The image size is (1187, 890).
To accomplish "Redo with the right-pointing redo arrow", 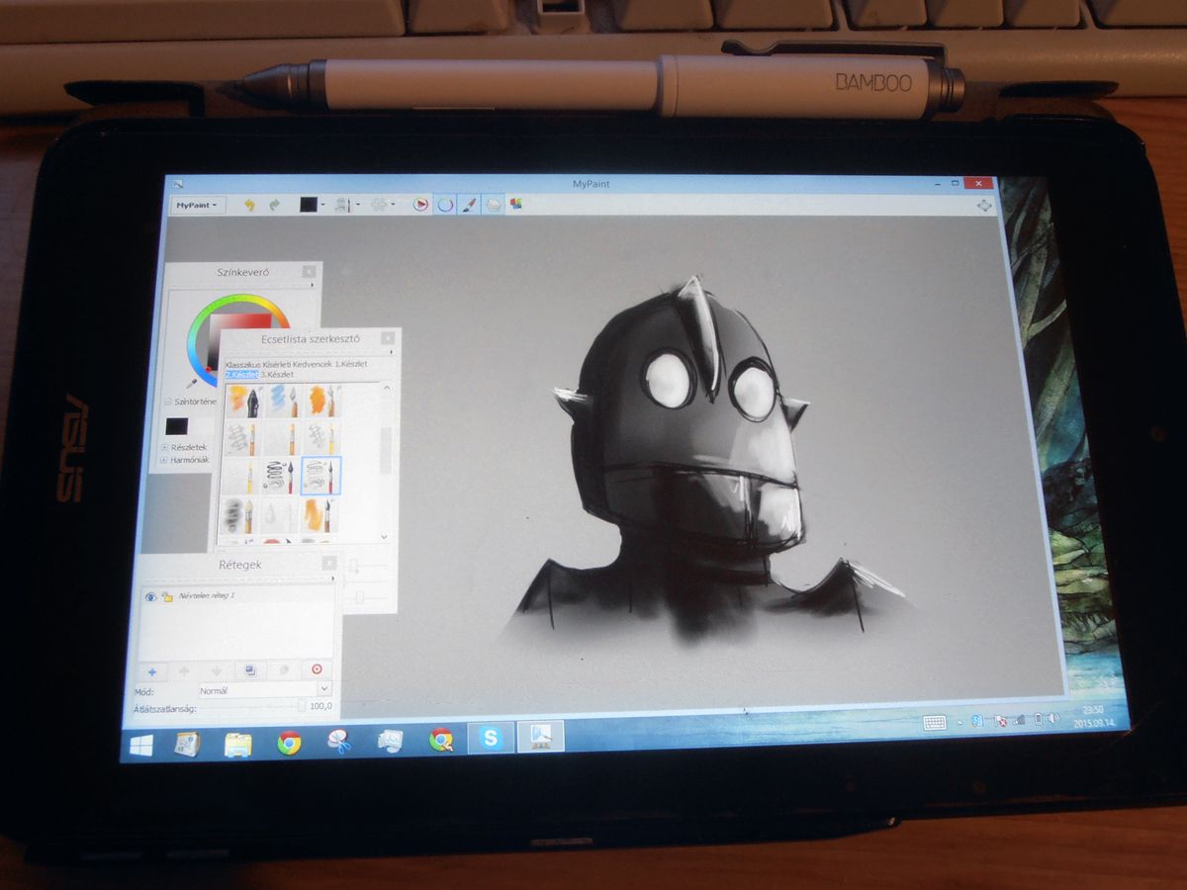I will (274, 205).
